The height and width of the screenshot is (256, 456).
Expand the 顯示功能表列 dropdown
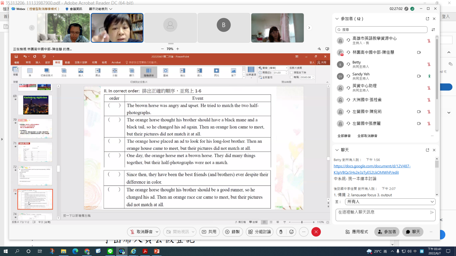(100, 9)
